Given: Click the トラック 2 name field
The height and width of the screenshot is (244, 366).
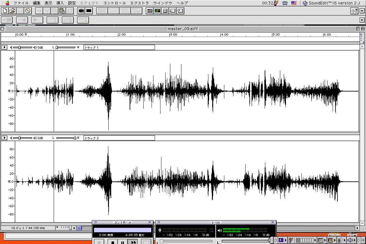Looking at the screenshot, I should 119,138.
